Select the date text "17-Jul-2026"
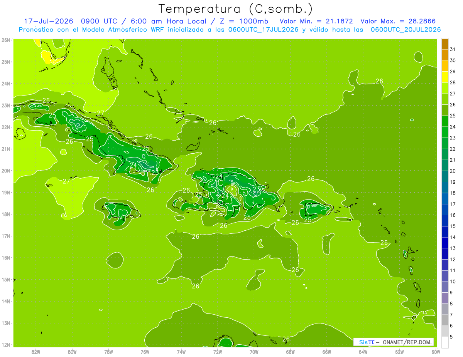Image resolution: width=463 pixels, height=357 pixels. click(x=48, y=21)
